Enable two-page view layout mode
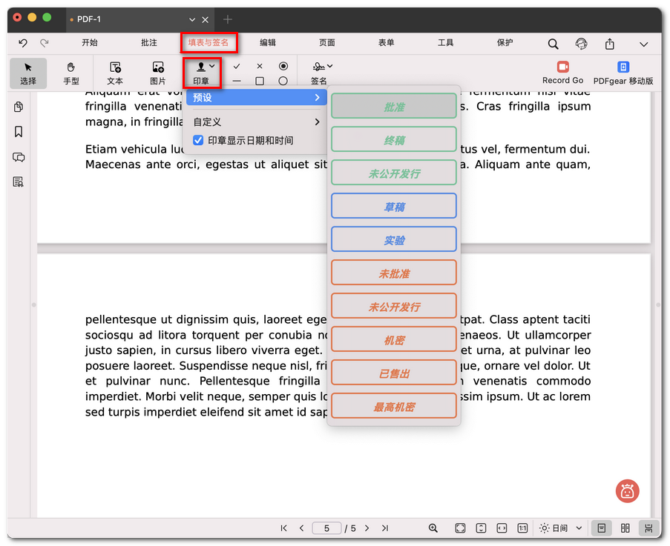 625,528
